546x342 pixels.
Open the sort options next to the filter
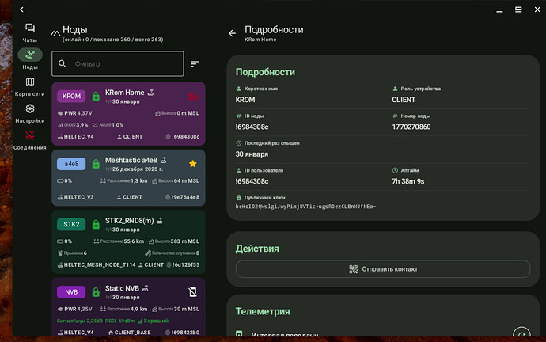195,63
